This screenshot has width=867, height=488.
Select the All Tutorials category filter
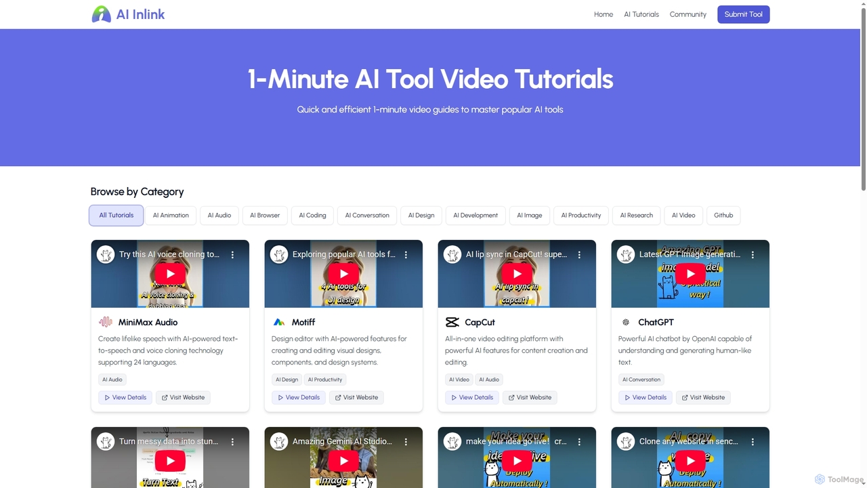tap(117, 216)
